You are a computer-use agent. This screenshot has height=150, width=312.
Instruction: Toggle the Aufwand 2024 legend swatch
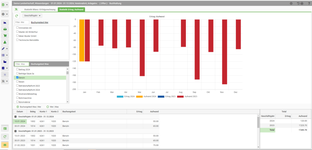(140, 96)
